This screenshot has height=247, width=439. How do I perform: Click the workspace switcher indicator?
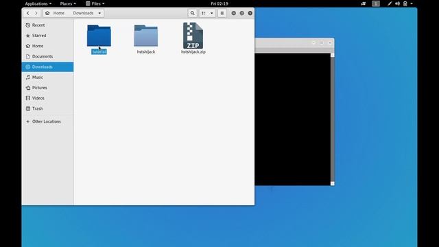coord(376,3)
